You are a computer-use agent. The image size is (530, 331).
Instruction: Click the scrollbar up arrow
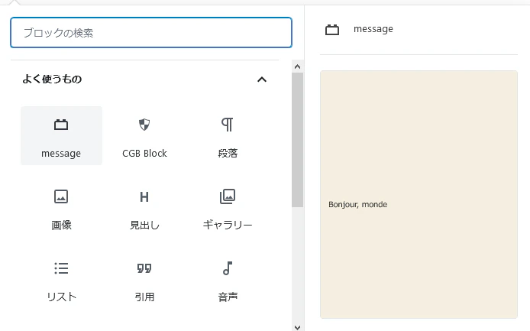tap(297, 67)
